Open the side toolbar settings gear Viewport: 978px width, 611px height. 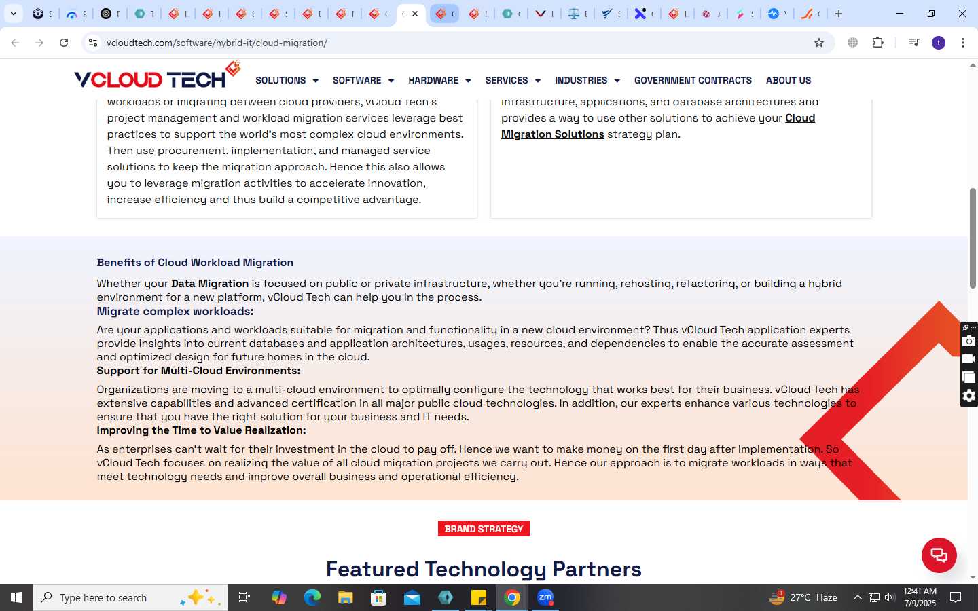[x=969, y=396]
